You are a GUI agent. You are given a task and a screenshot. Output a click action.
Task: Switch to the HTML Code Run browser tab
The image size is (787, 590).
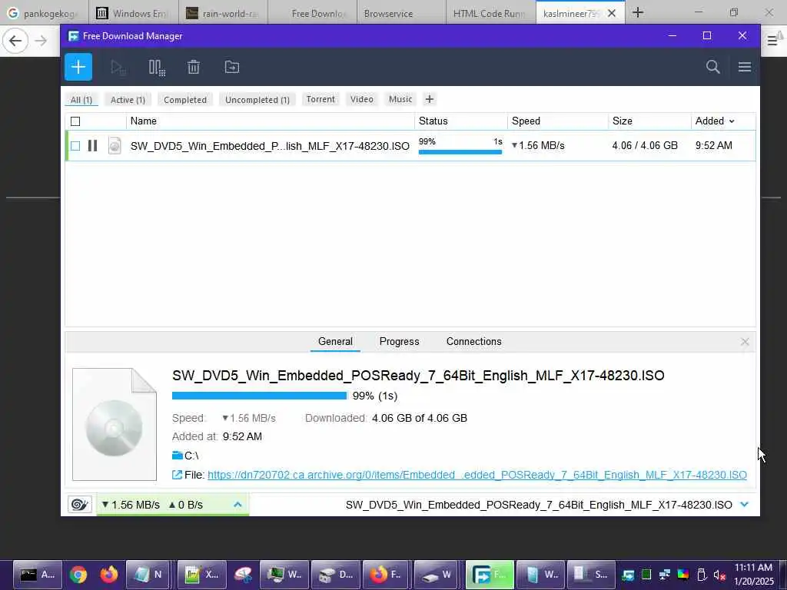491,13
